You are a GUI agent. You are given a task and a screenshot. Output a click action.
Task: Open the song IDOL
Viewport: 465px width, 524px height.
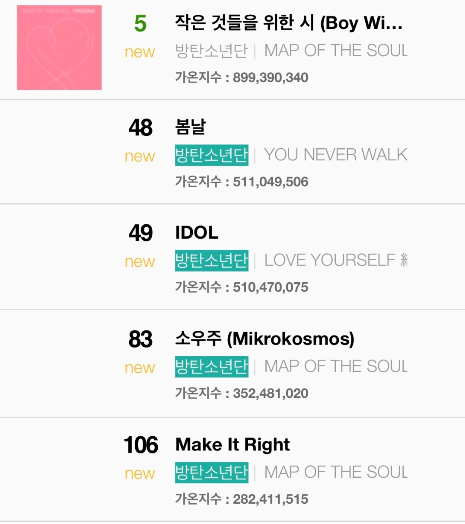pyautogui.click(x=197, y=233)
